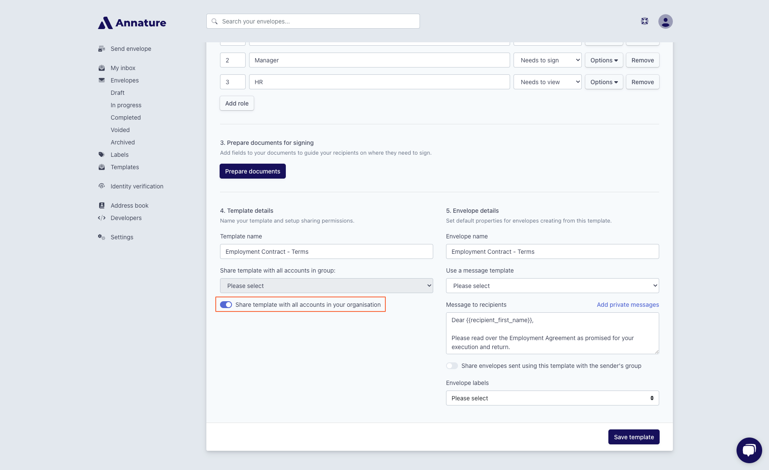Click into the Template name field

326,252
